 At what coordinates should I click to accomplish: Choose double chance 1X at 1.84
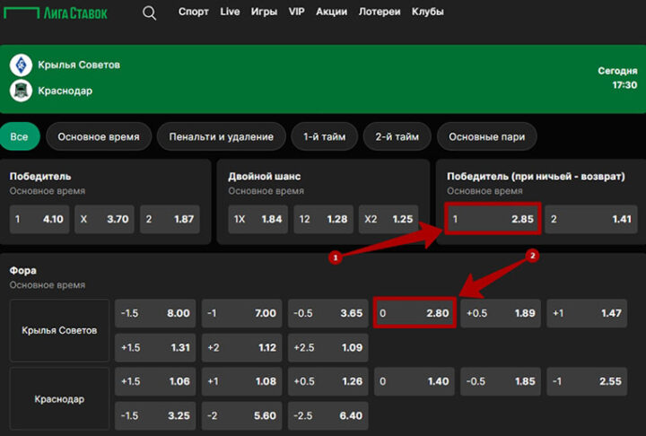pos(258,219)
